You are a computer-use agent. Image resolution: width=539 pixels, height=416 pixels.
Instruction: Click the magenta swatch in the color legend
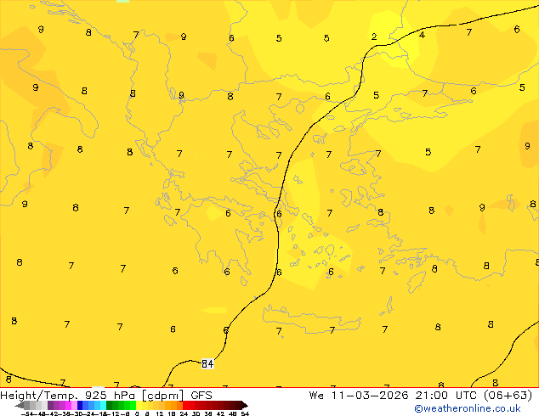coord(68,405)
